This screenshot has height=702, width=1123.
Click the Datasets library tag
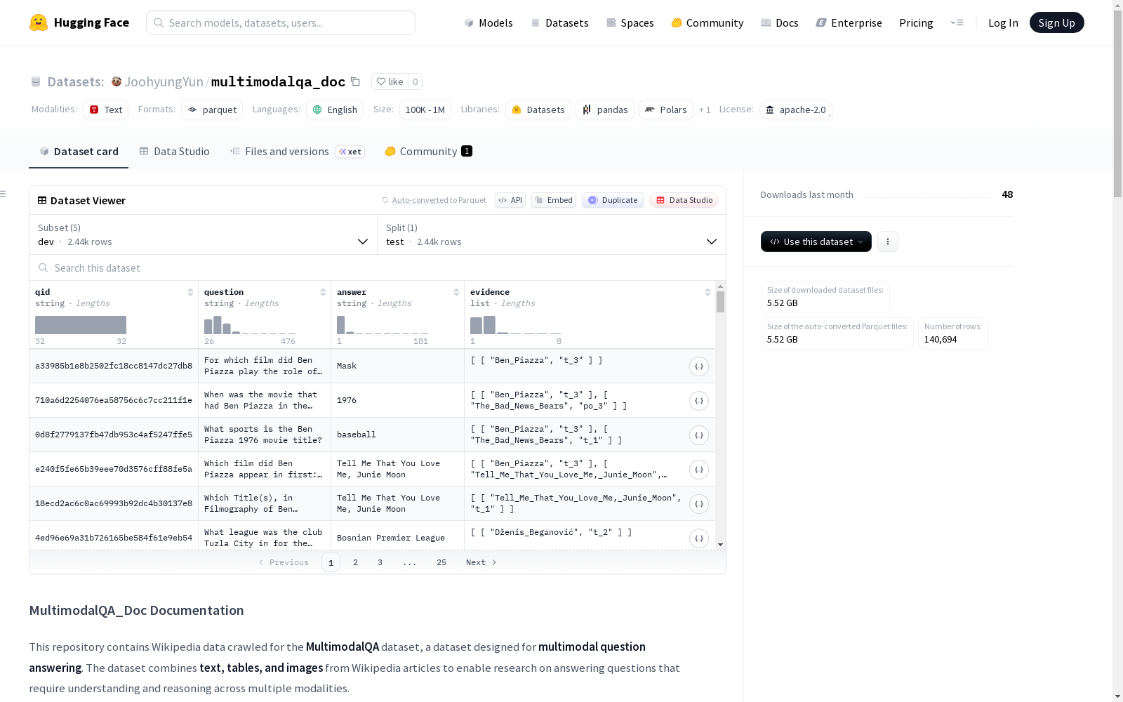(x=538, y=110)
